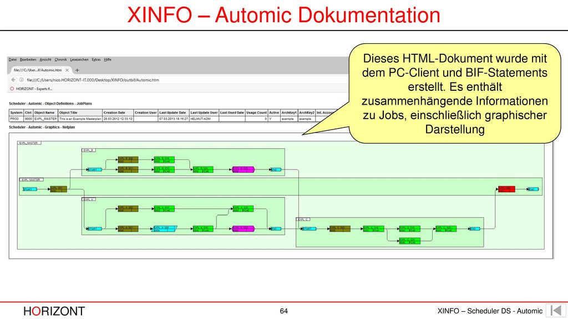Screen dimensions: 568x319
Task: Click the END node inside EXPL_A
Action: pos(276,229)
